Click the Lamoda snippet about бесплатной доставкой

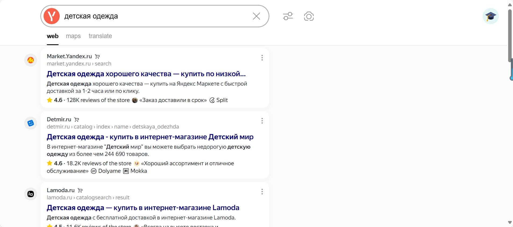click(x=141, y=218)
